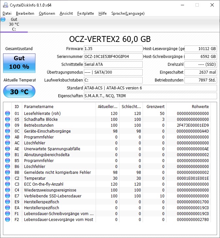Open the Optionen menu
Screen dimensions: 220x238
click(x=47, y=13)
